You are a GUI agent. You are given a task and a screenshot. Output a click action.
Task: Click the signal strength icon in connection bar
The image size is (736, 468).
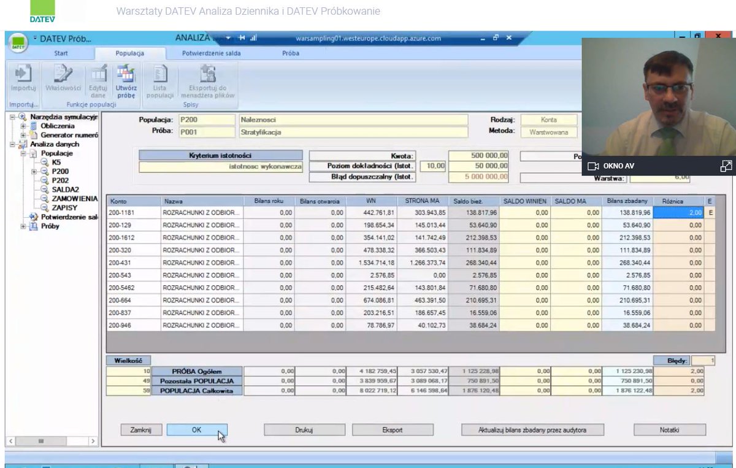point(253,38)
